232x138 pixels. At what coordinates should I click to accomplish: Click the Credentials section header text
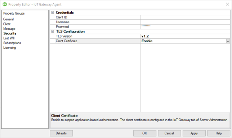click(64, 13)
